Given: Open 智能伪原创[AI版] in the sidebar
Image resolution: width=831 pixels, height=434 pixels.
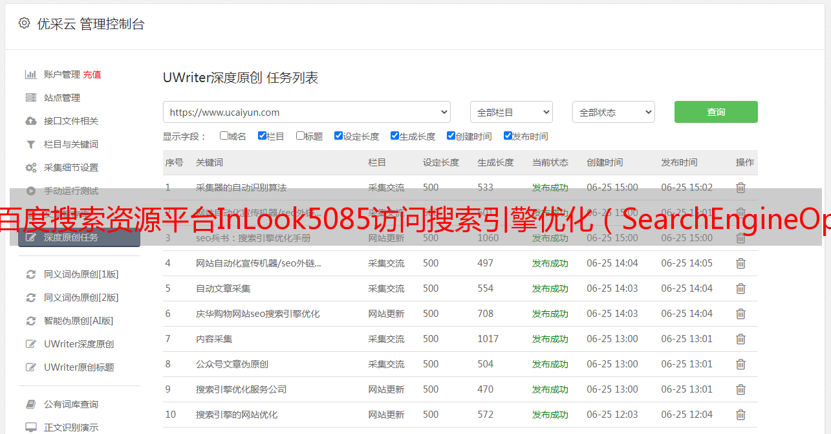Looking at the screenshot, I should coord(79,321).
